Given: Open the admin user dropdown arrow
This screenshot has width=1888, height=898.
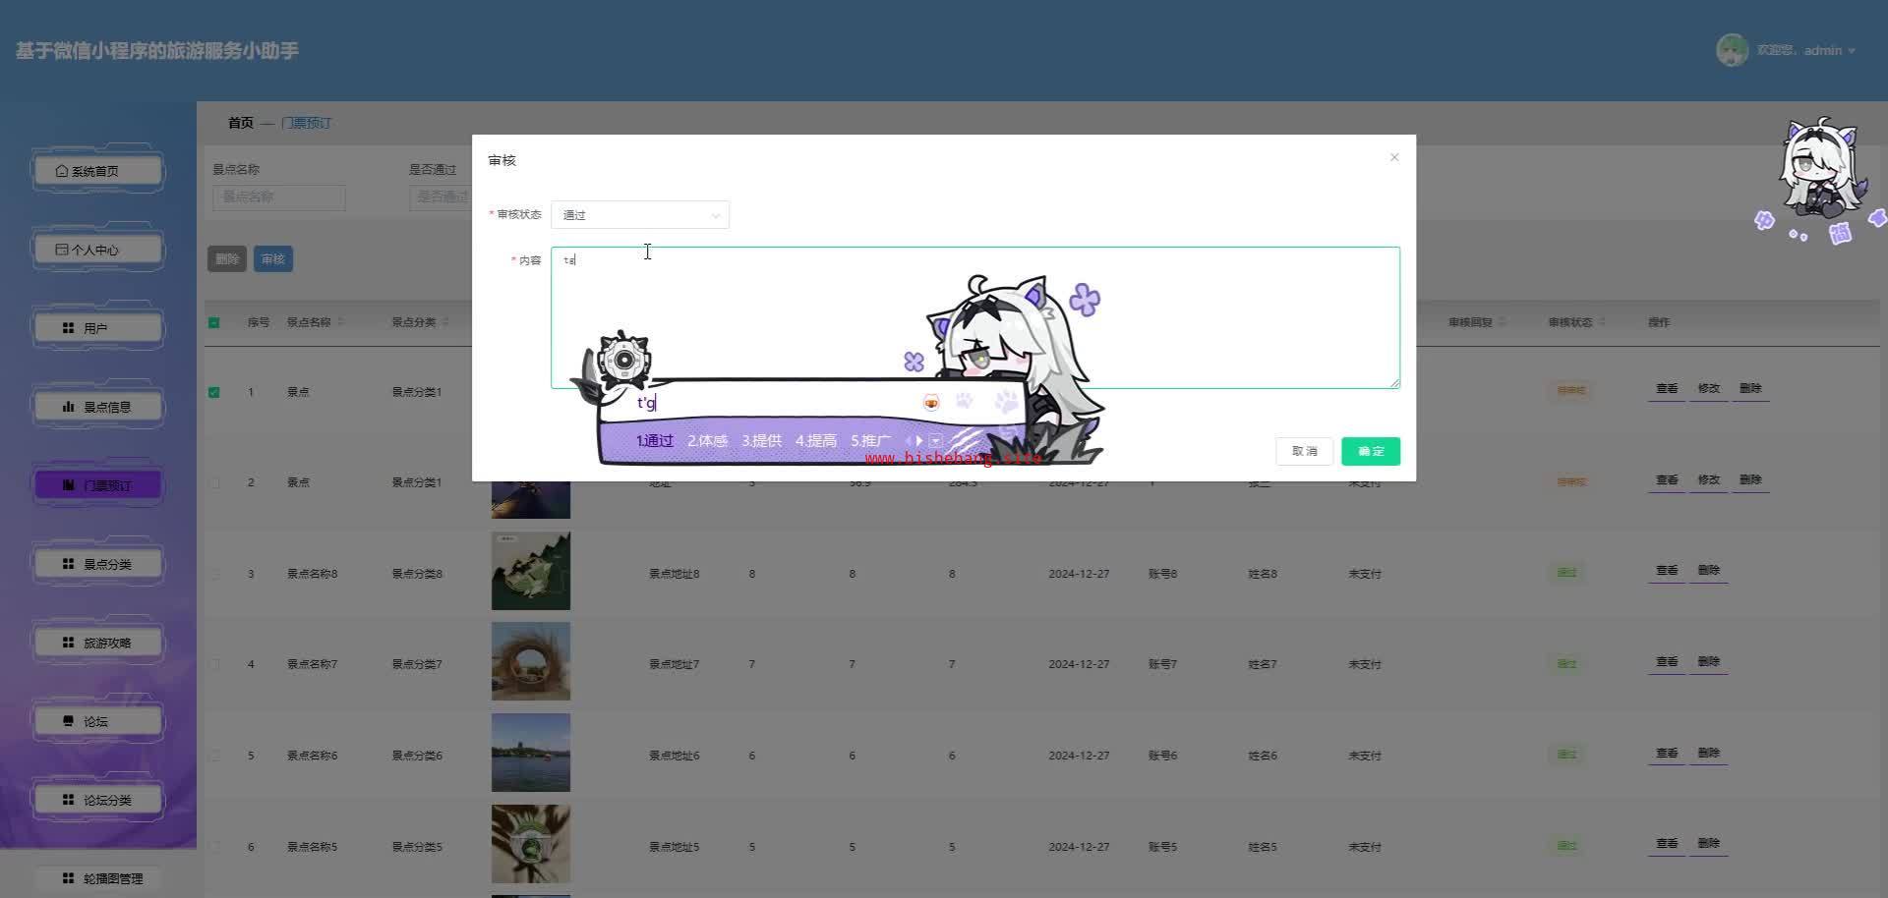Looking at the screenshot, I should tap(1852, 51).
